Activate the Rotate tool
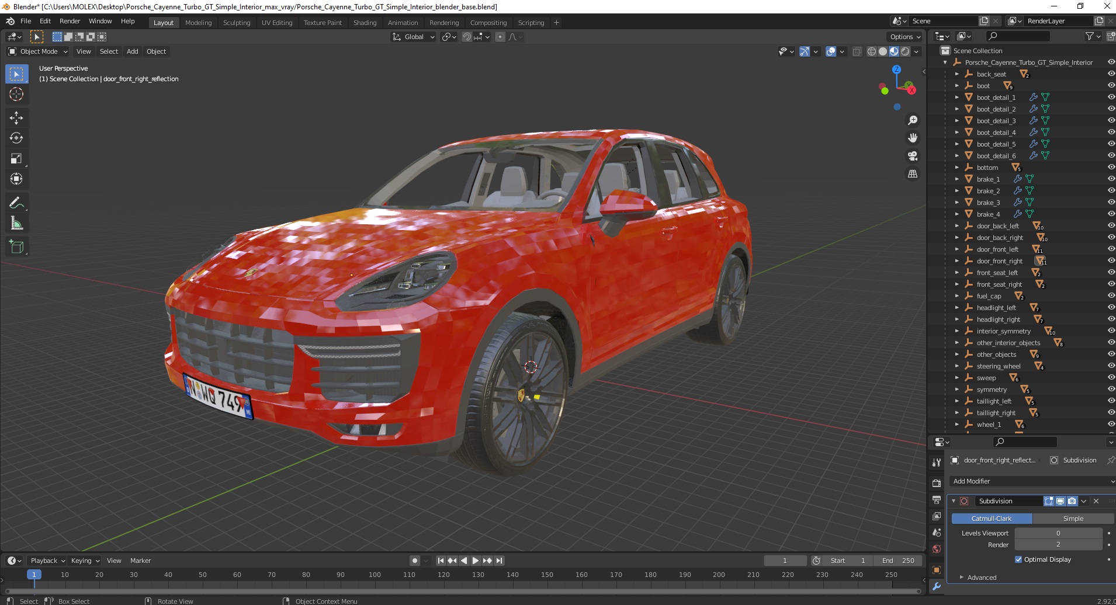Image resolution: width=1116 pixels, height=605 pixels. pyautogui.click(x=16, y=138)
